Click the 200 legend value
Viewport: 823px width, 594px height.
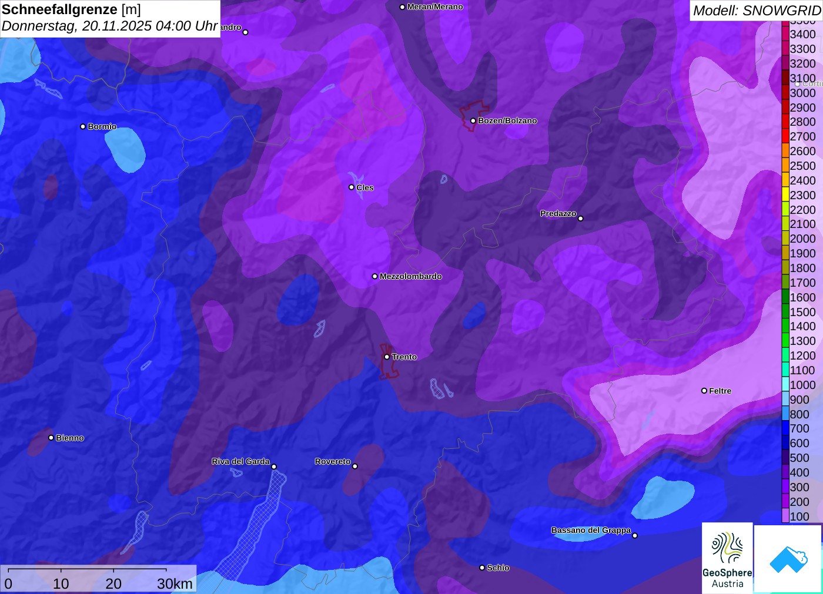799,502
